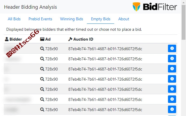Viewport: 186px width, 116px height.
Task: Select the Empty Bids tab
Action: (x=101, y=19)
